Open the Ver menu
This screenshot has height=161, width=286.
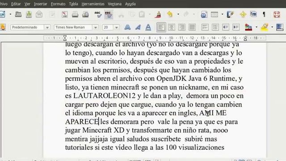point(27,4)
